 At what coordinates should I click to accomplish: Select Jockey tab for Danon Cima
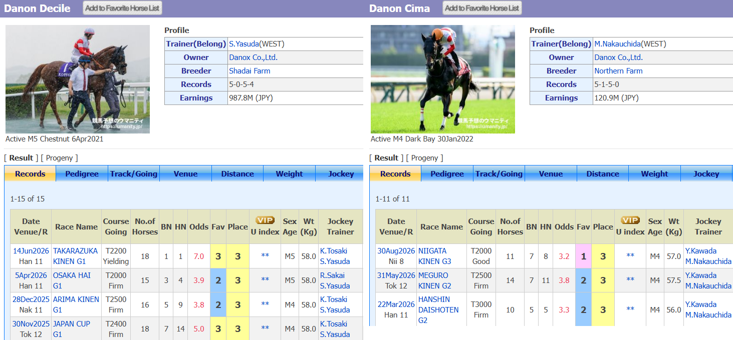tap(706, 174)
